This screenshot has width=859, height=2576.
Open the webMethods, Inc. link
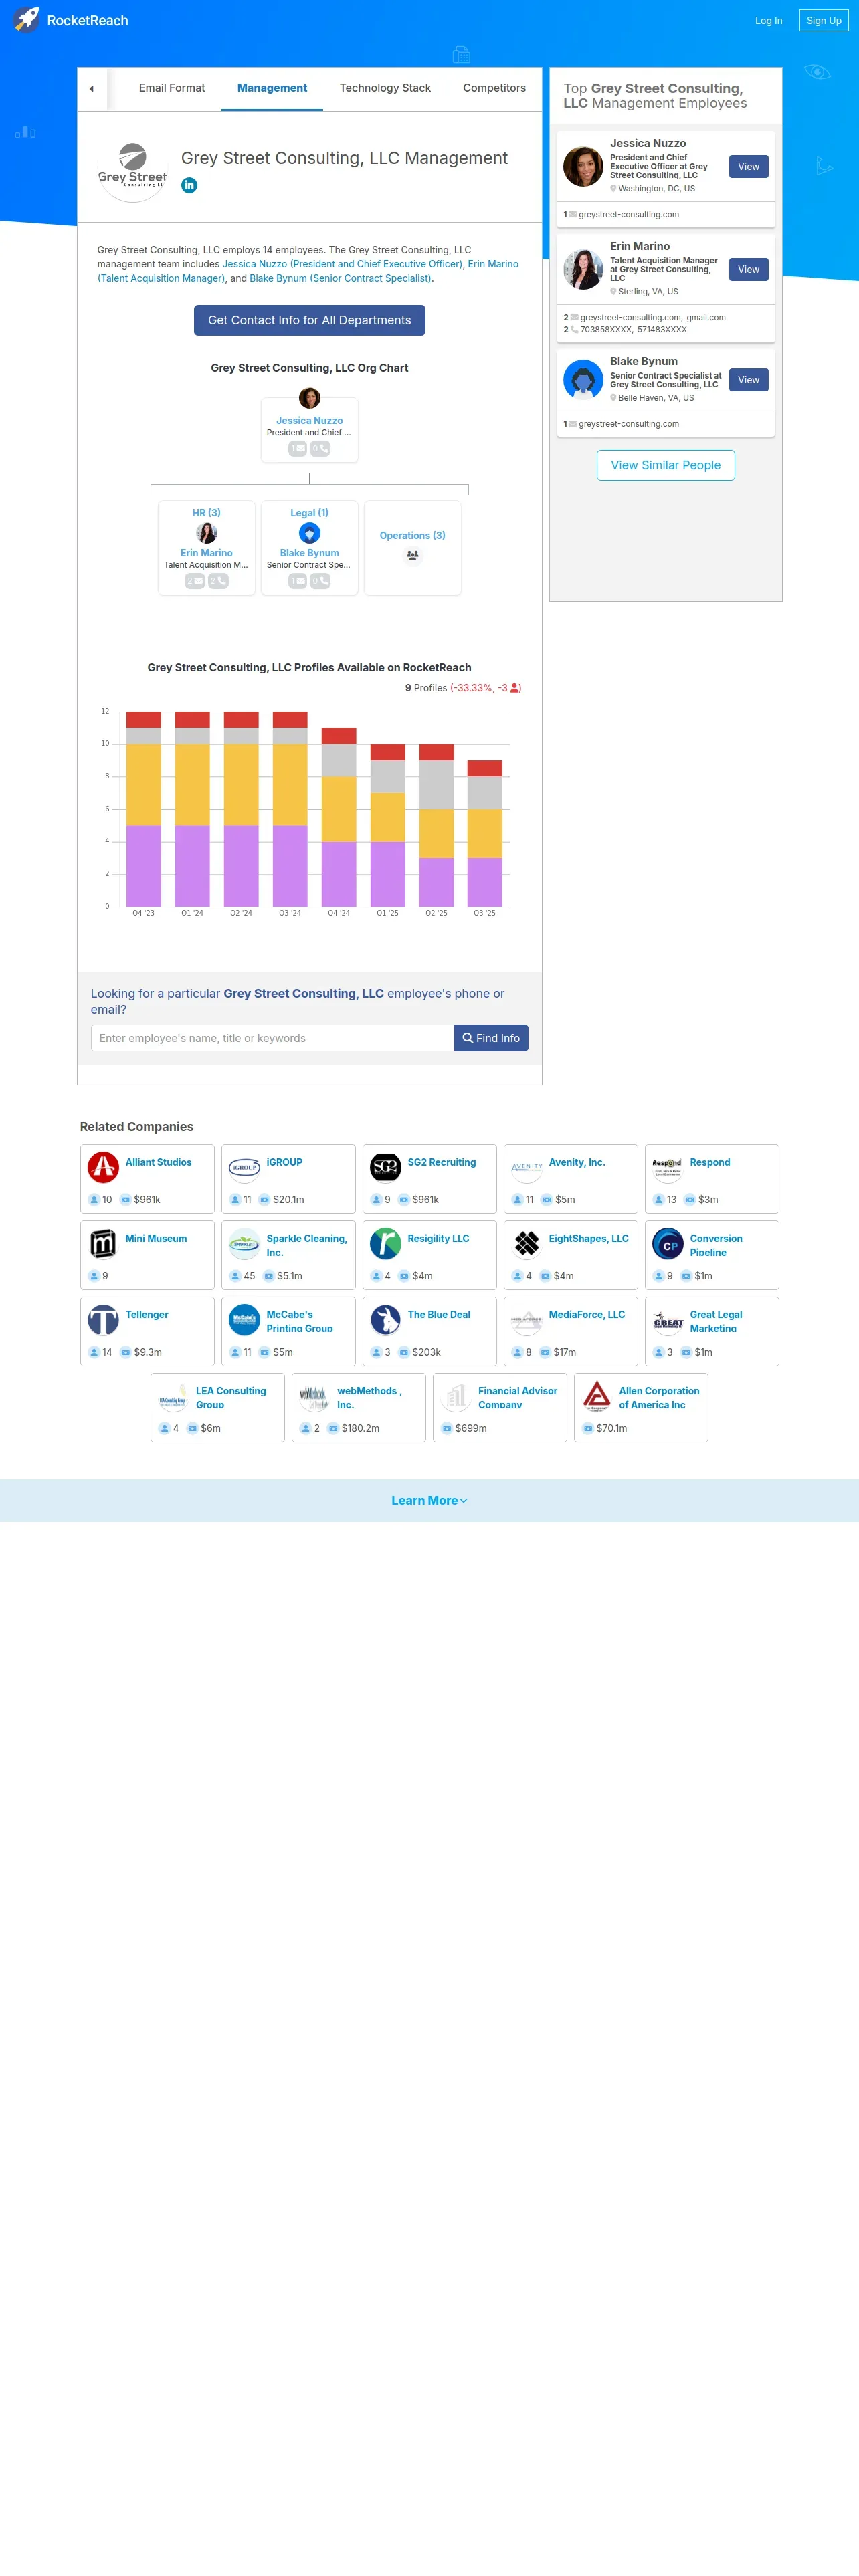point(369,1397)
